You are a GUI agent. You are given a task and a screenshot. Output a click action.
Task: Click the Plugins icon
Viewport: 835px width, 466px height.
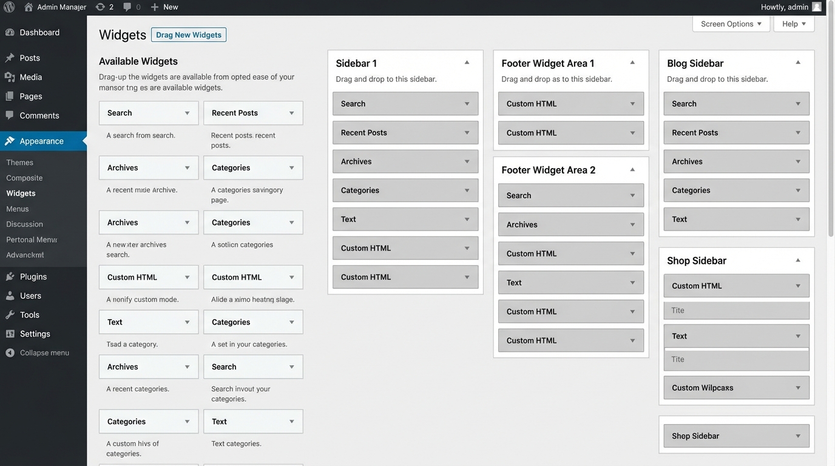(x=10, y=276)
